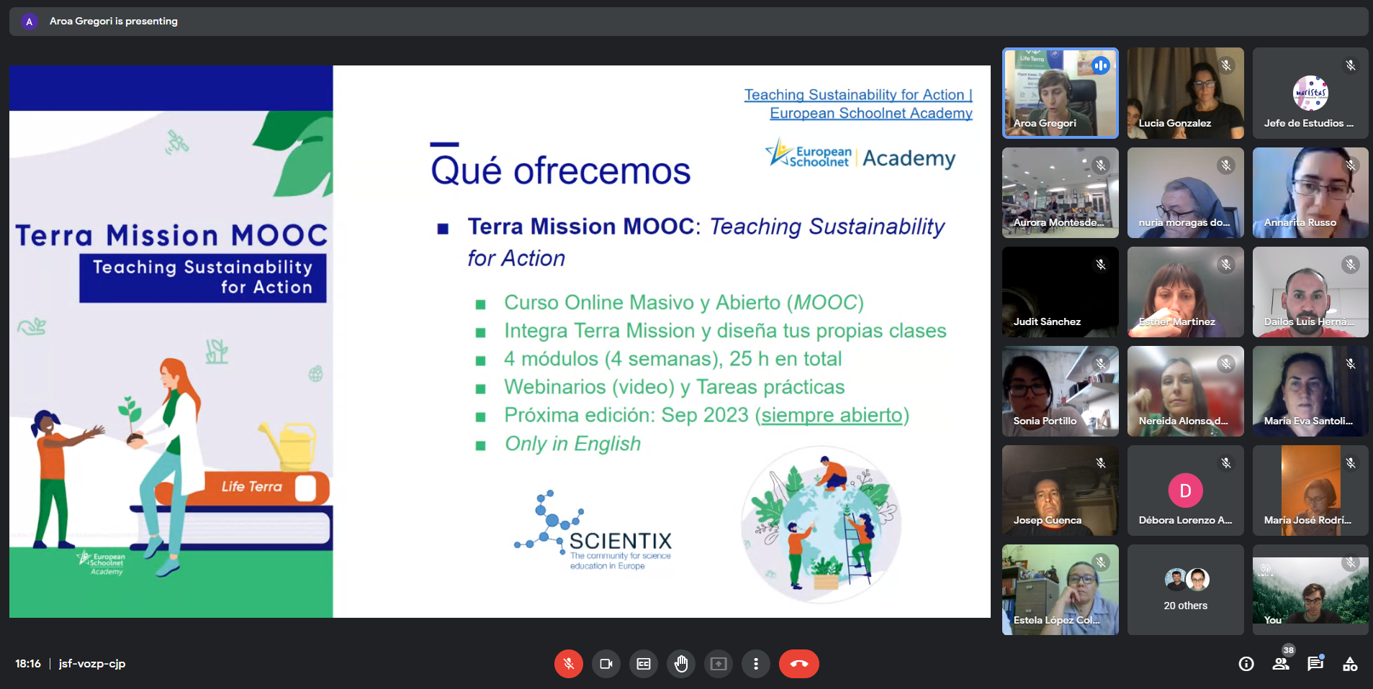Click the muted mic icon on María José Rodrí tile
The width and height of the screenshot is (1373, 689).
(1351, 463)
